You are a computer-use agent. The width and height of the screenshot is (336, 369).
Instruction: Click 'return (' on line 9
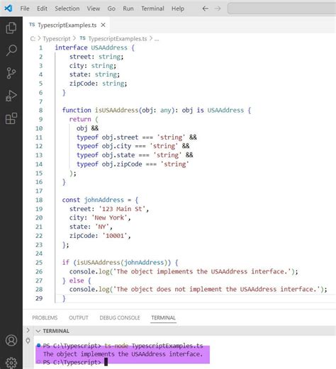coord(84,119)
